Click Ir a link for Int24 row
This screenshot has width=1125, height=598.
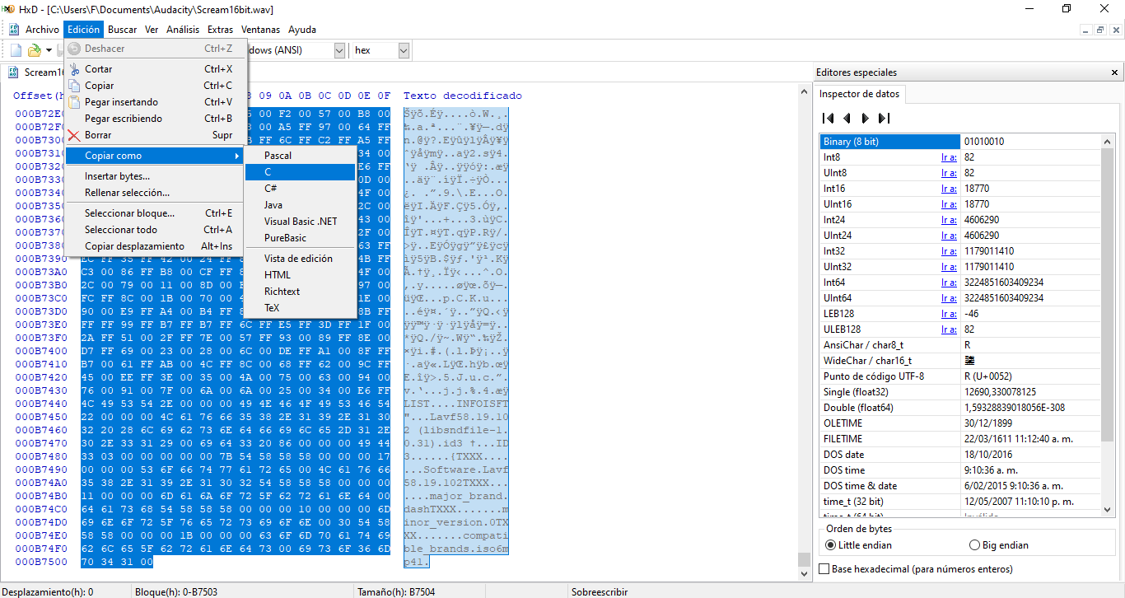(x=949, y=220)
